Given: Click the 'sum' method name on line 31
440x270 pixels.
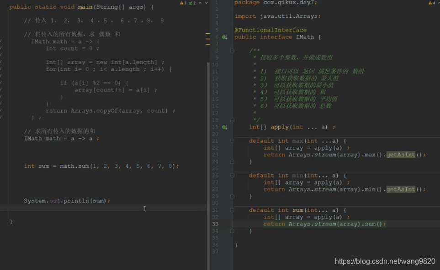Looking at the screenshot, I should pyautogui.click(x=297, y=210).
